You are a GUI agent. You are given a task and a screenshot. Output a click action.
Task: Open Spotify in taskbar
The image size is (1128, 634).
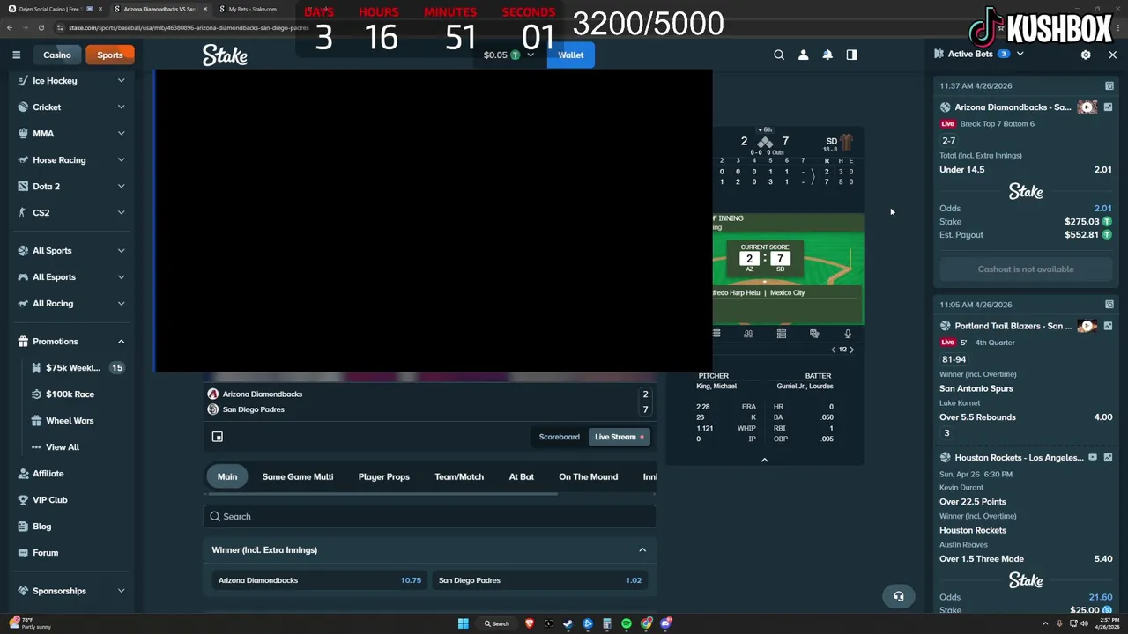tap(627, 623)
